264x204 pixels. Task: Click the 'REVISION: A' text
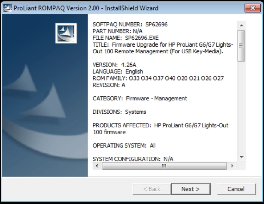109,85
